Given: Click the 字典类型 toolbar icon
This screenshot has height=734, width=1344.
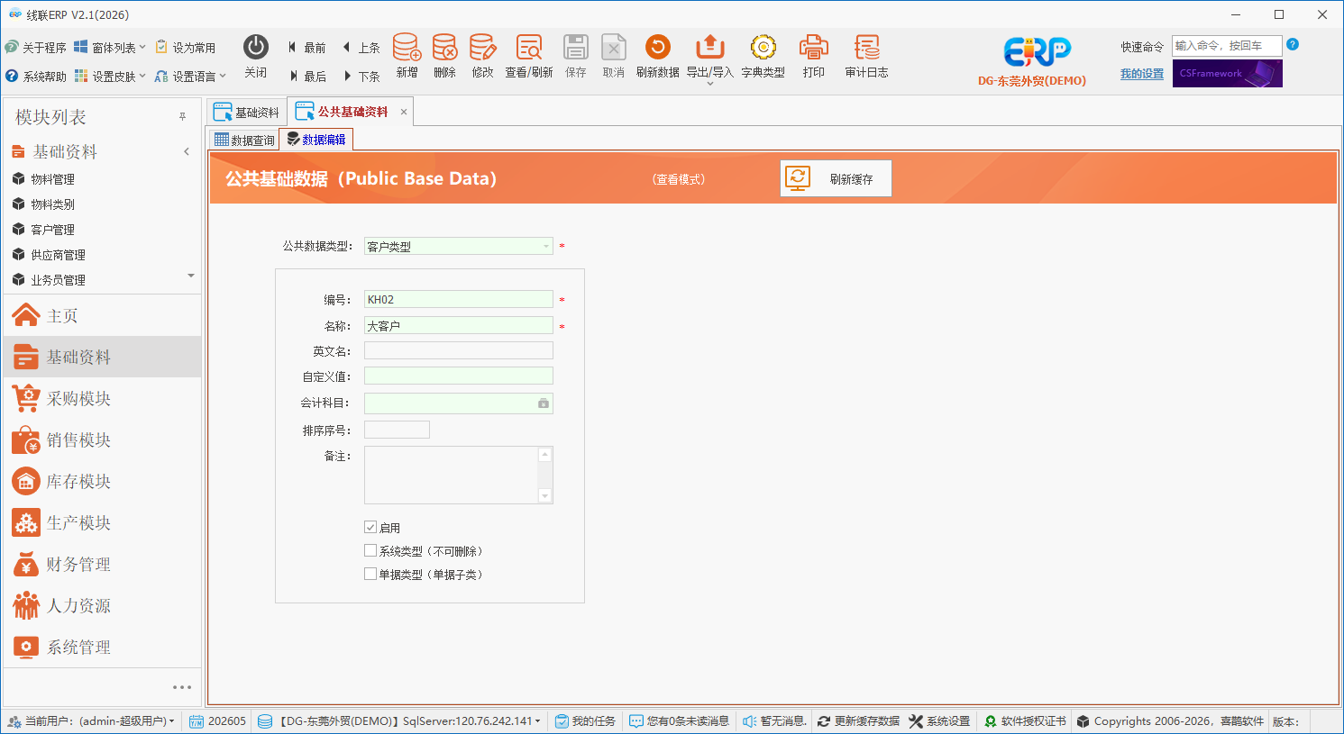Looking at the screenshot, I should [763, 56].
